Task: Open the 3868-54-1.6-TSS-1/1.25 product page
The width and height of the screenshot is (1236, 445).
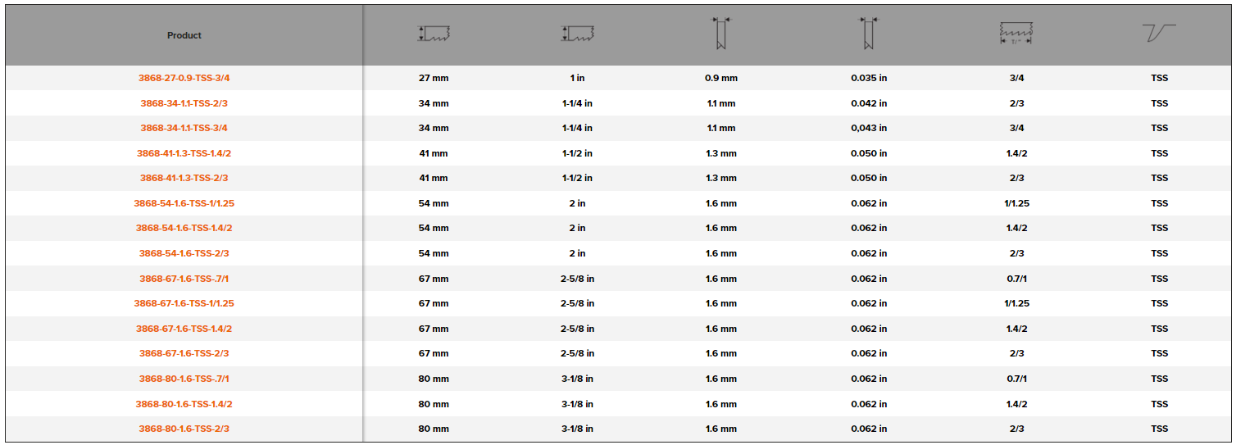Action: pyautogui.click(x=184, y=204)
